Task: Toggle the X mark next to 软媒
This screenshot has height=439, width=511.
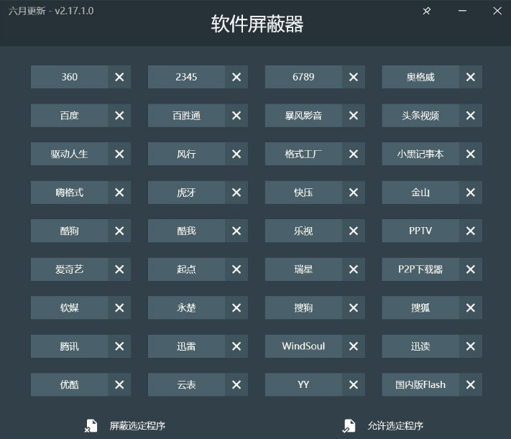Action: coord(119,308)
